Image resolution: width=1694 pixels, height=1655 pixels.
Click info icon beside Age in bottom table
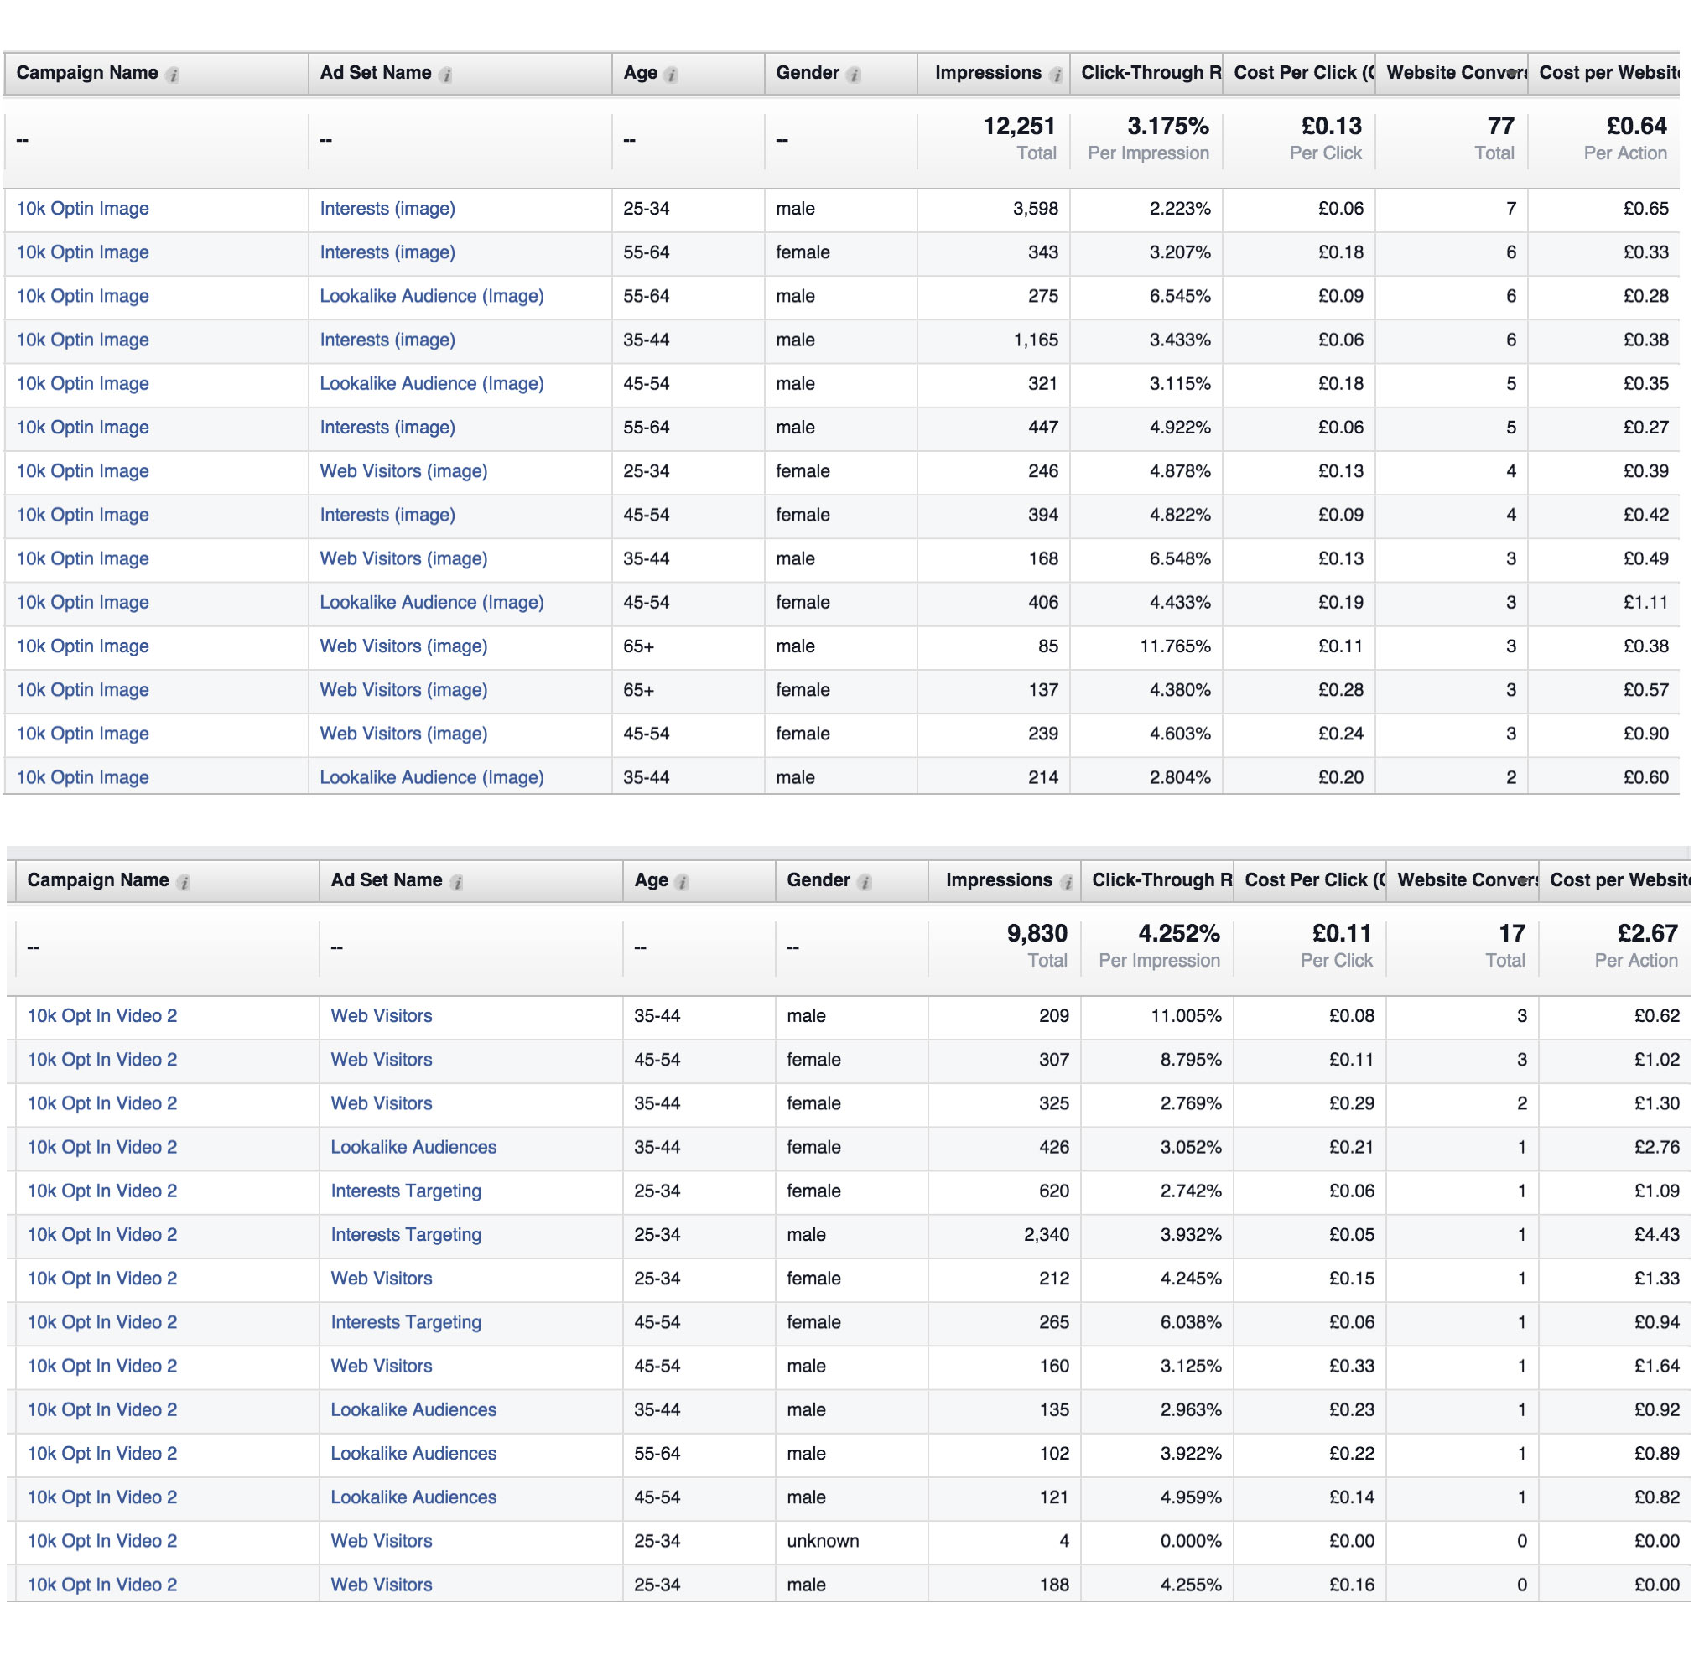pos(682,882)
